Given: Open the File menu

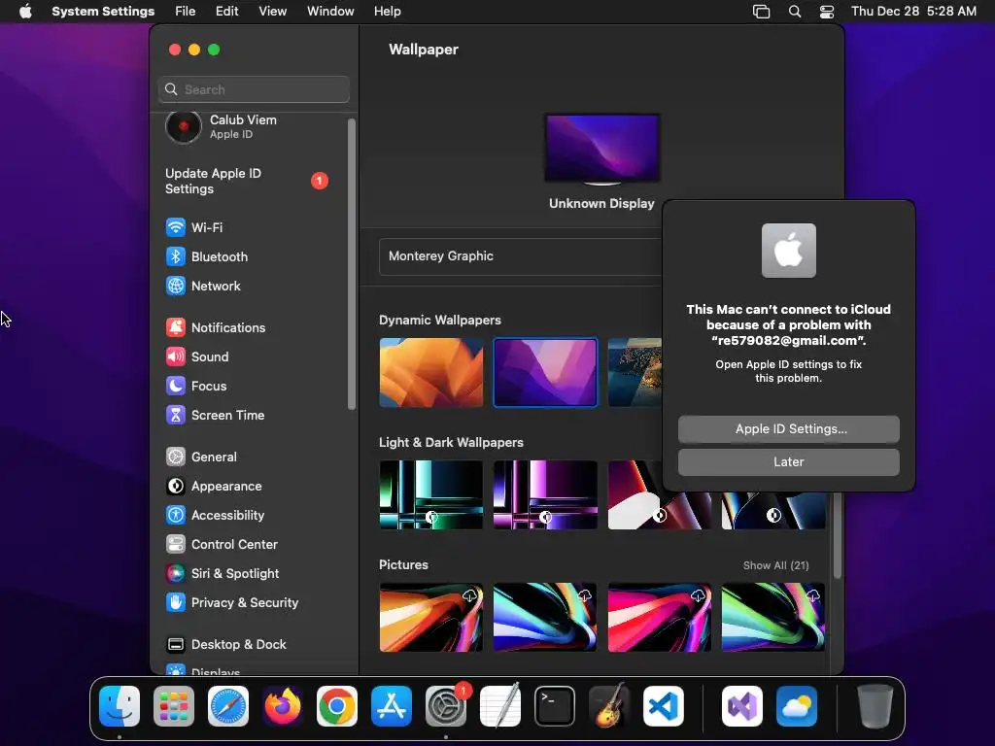Looking at the screenshot, I should click(186, 12).
